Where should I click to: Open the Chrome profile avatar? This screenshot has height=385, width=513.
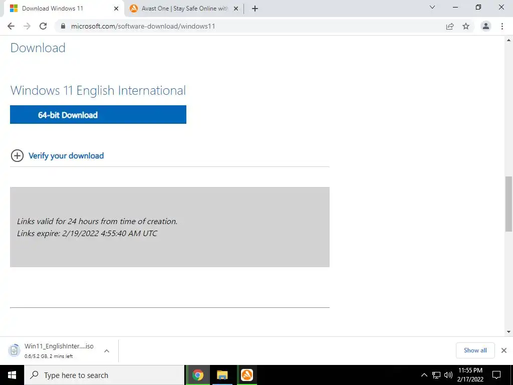click(486, 26)
